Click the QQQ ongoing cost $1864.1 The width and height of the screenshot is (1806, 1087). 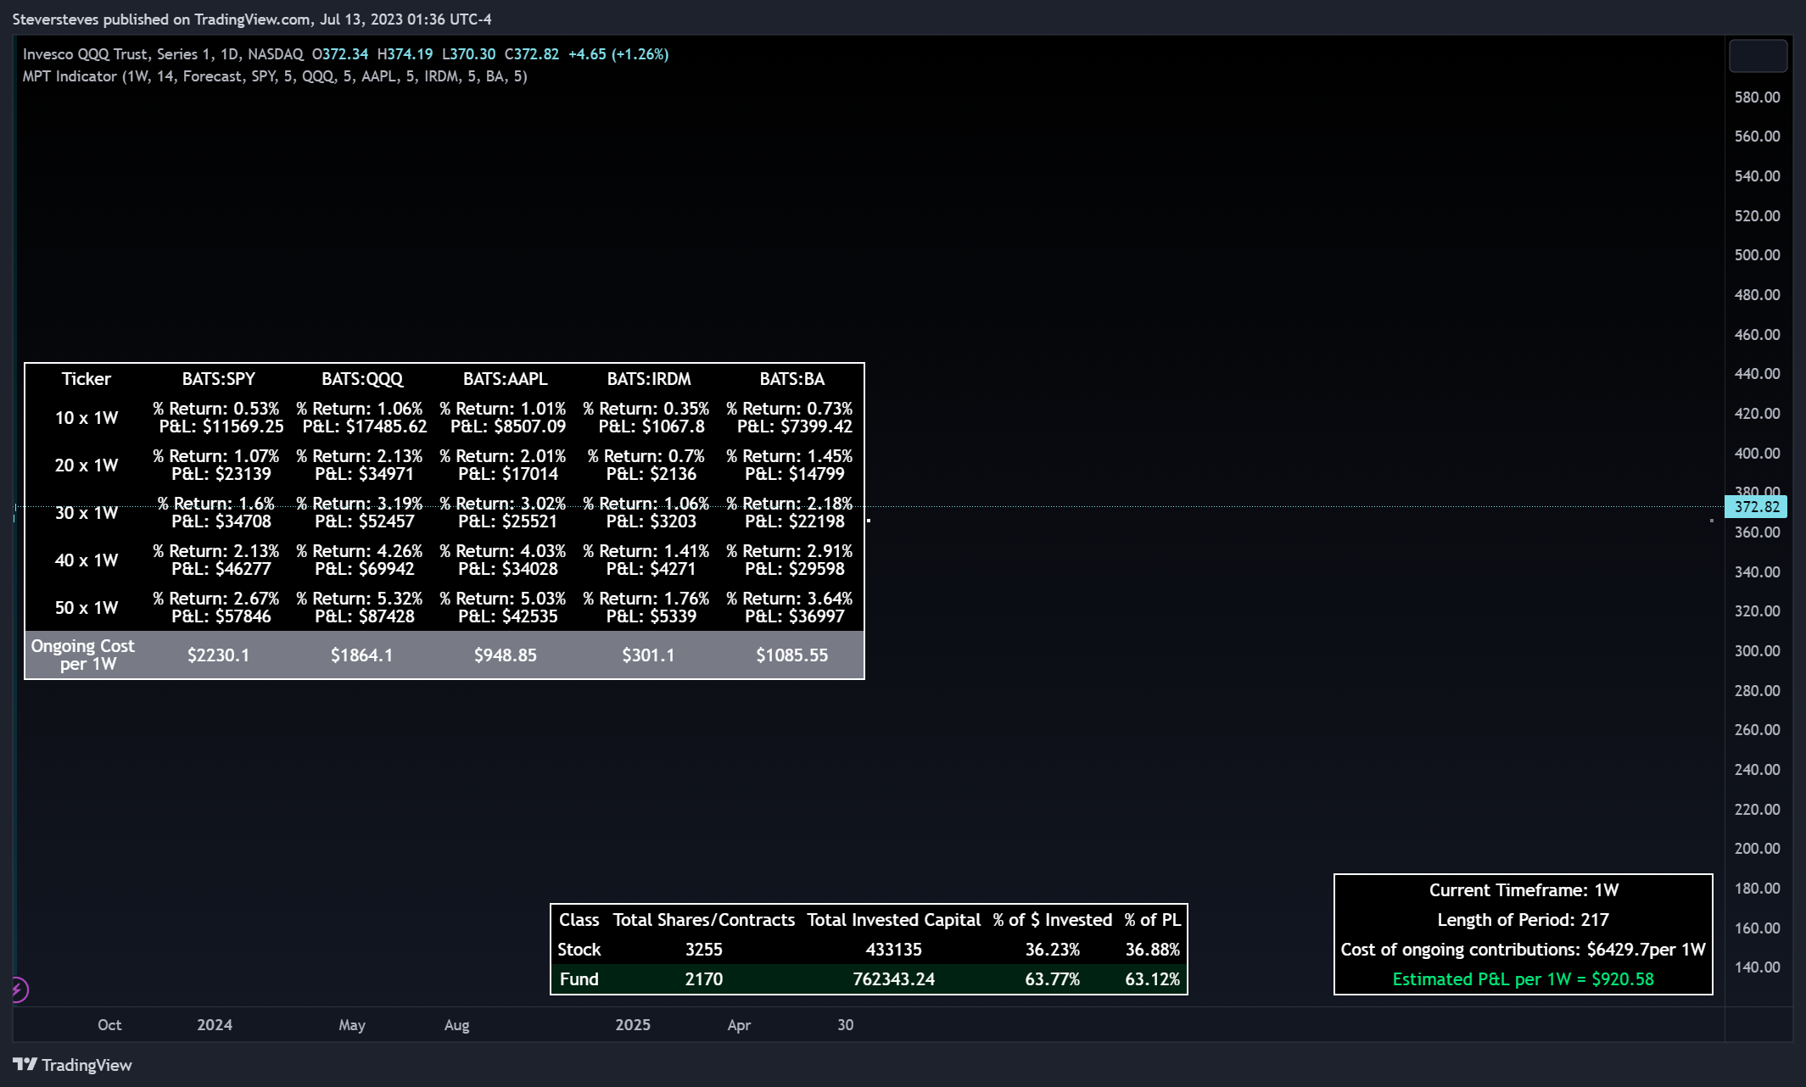point(362,655)
